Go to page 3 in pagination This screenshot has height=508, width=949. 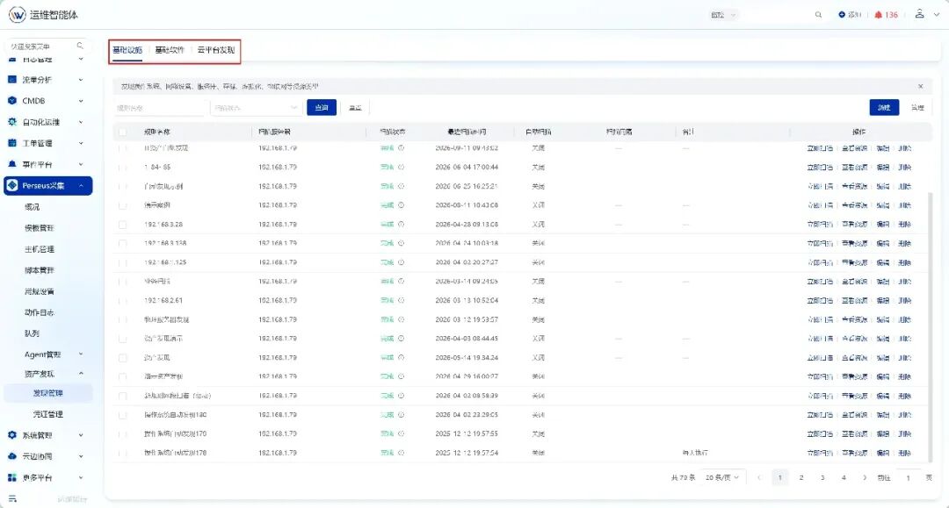point(822,477)
